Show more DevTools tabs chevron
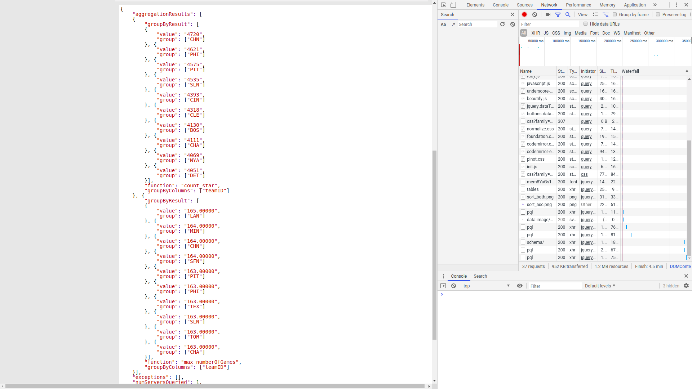The height and width of the screenshot is (389, 692). (x=655, y=5)
